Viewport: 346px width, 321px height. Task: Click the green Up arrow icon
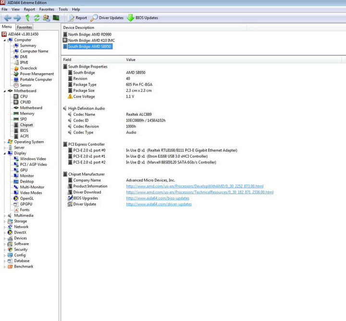click(27, 18)
